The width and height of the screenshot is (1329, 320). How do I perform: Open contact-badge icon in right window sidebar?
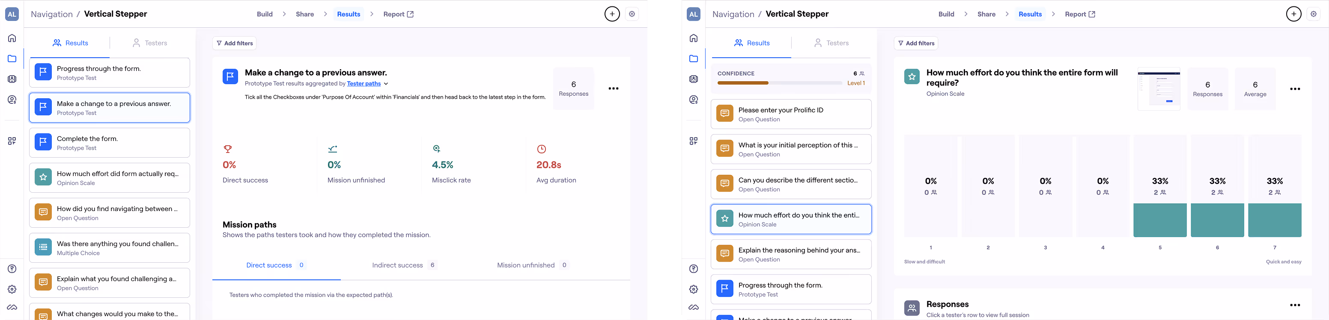[x=693, y=79]
